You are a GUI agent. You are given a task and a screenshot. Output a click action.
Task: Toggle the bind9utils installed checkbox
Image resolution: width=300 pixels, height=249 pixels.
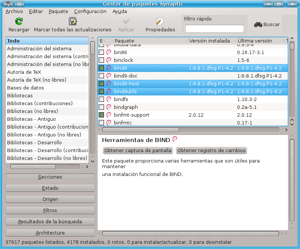point(101,91)
